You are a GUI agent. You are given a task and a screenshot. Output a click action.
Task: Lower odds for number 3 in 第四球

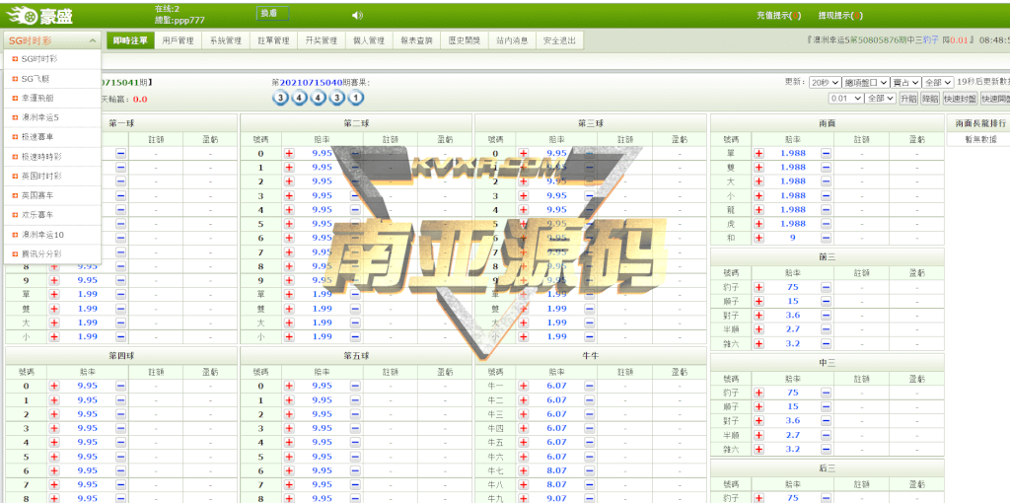[121, 428]
